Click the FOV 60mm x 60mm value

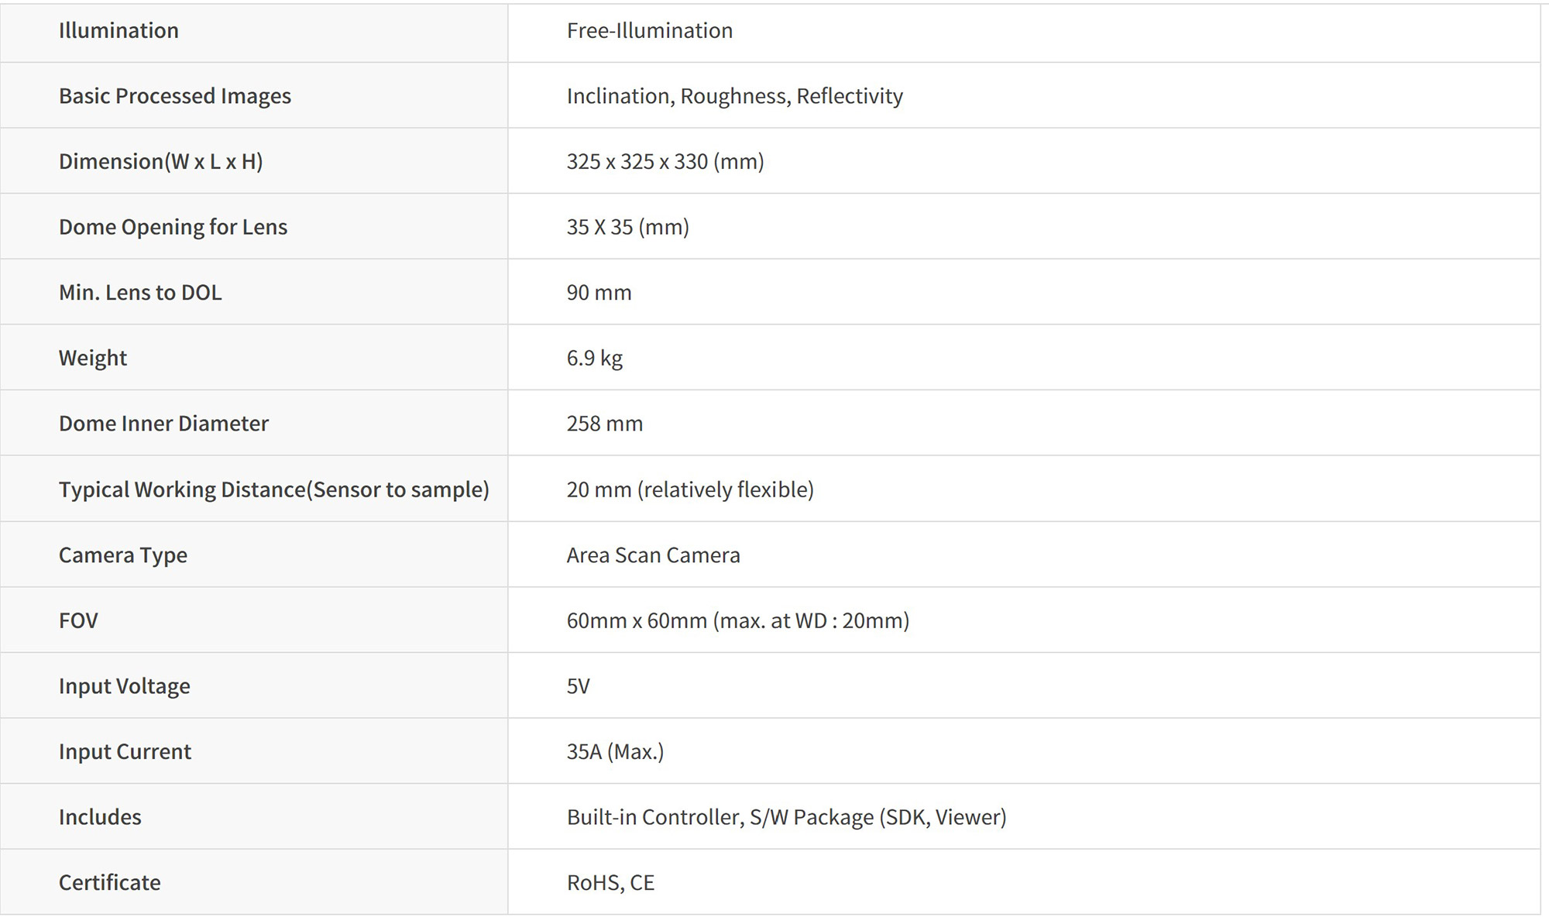737,620
